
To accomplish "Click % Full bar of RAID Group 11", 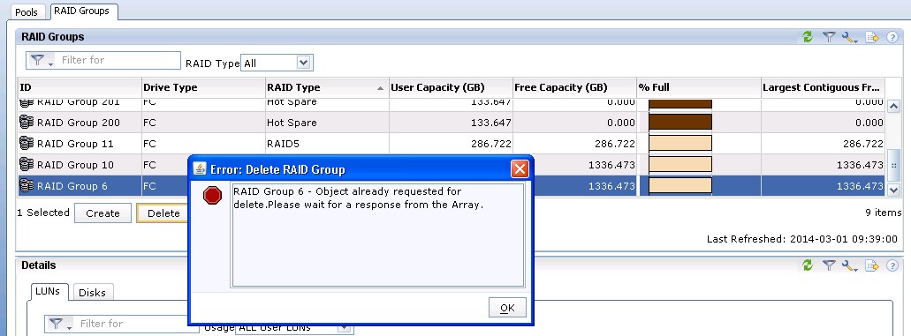I will tap(679, 144).
